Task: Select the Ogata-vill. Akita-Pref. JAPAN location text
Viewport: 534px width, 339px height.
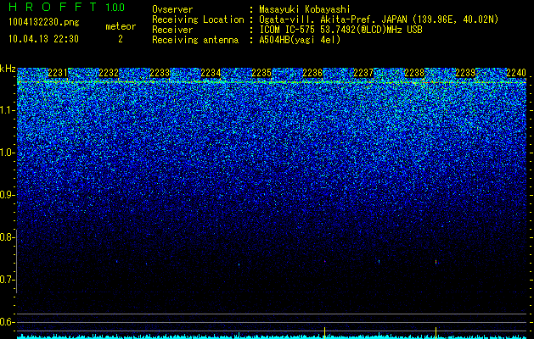Action: pos(379,19)
